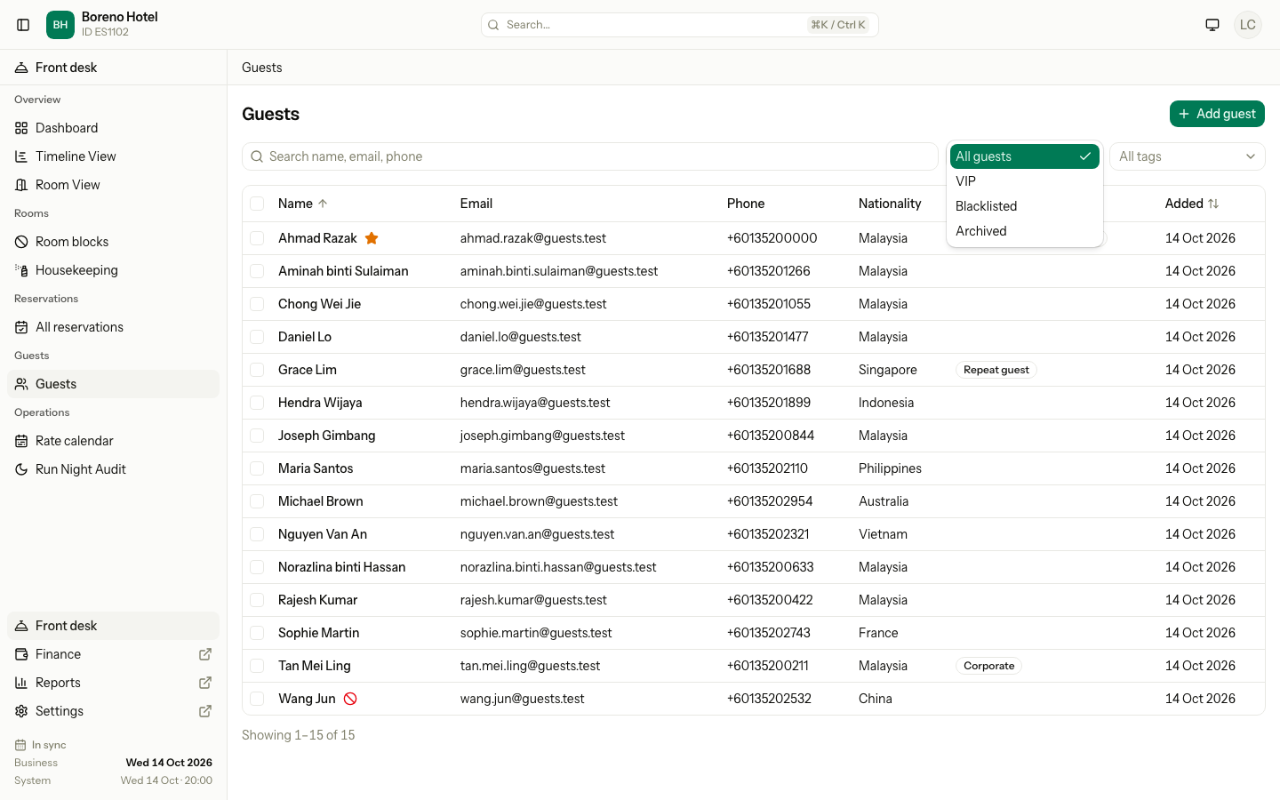Image resolution: width=1280 pixels, height=800 pixels.
Task: Open Room View in the sidebar
Action: click(113, 185)
